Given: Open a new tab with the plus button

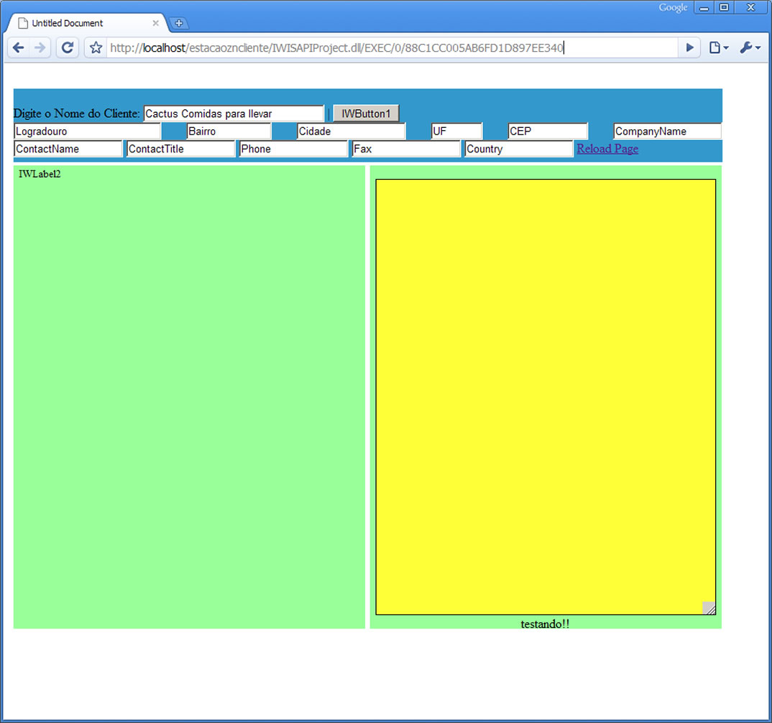Looking at the screenshot, I should click(x=179, y=23).
